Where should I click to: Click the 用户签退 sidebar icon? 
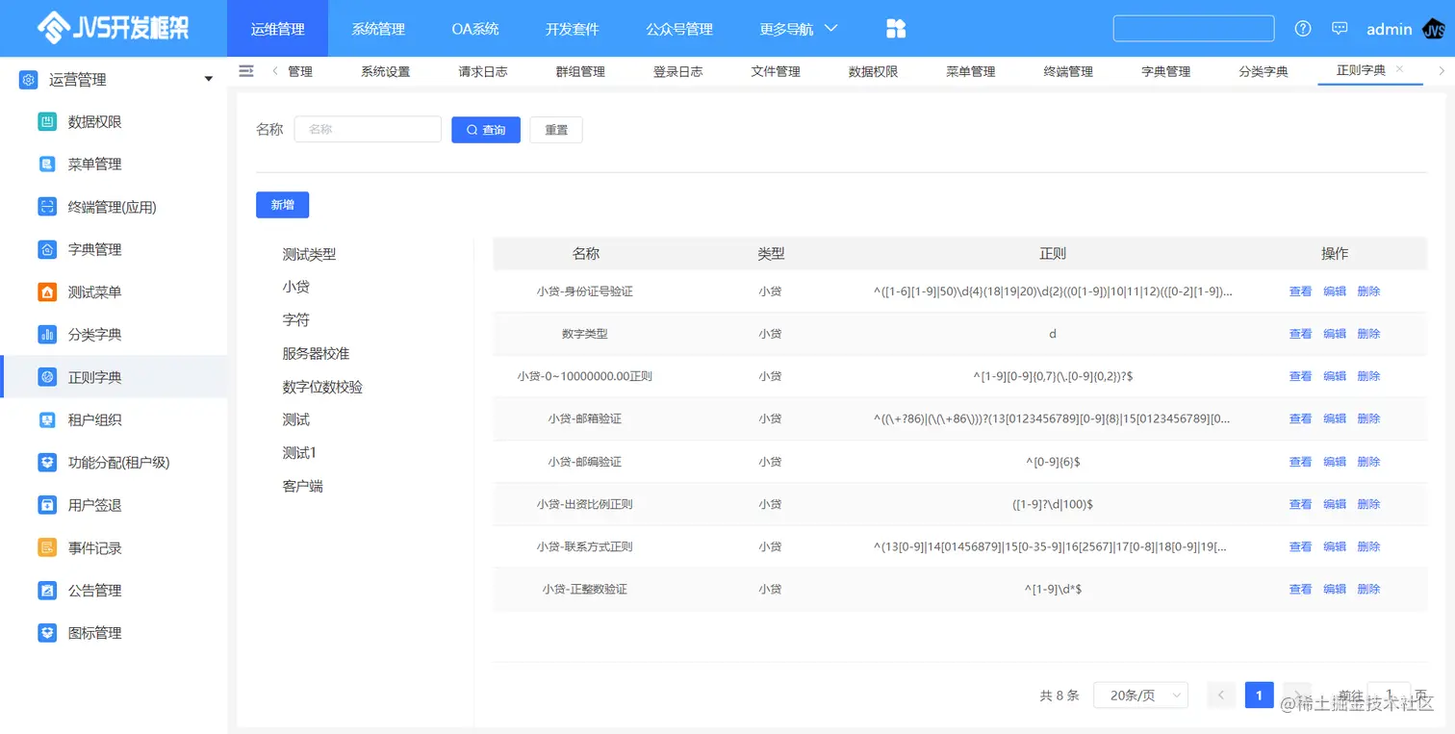(x=47, y=505)
